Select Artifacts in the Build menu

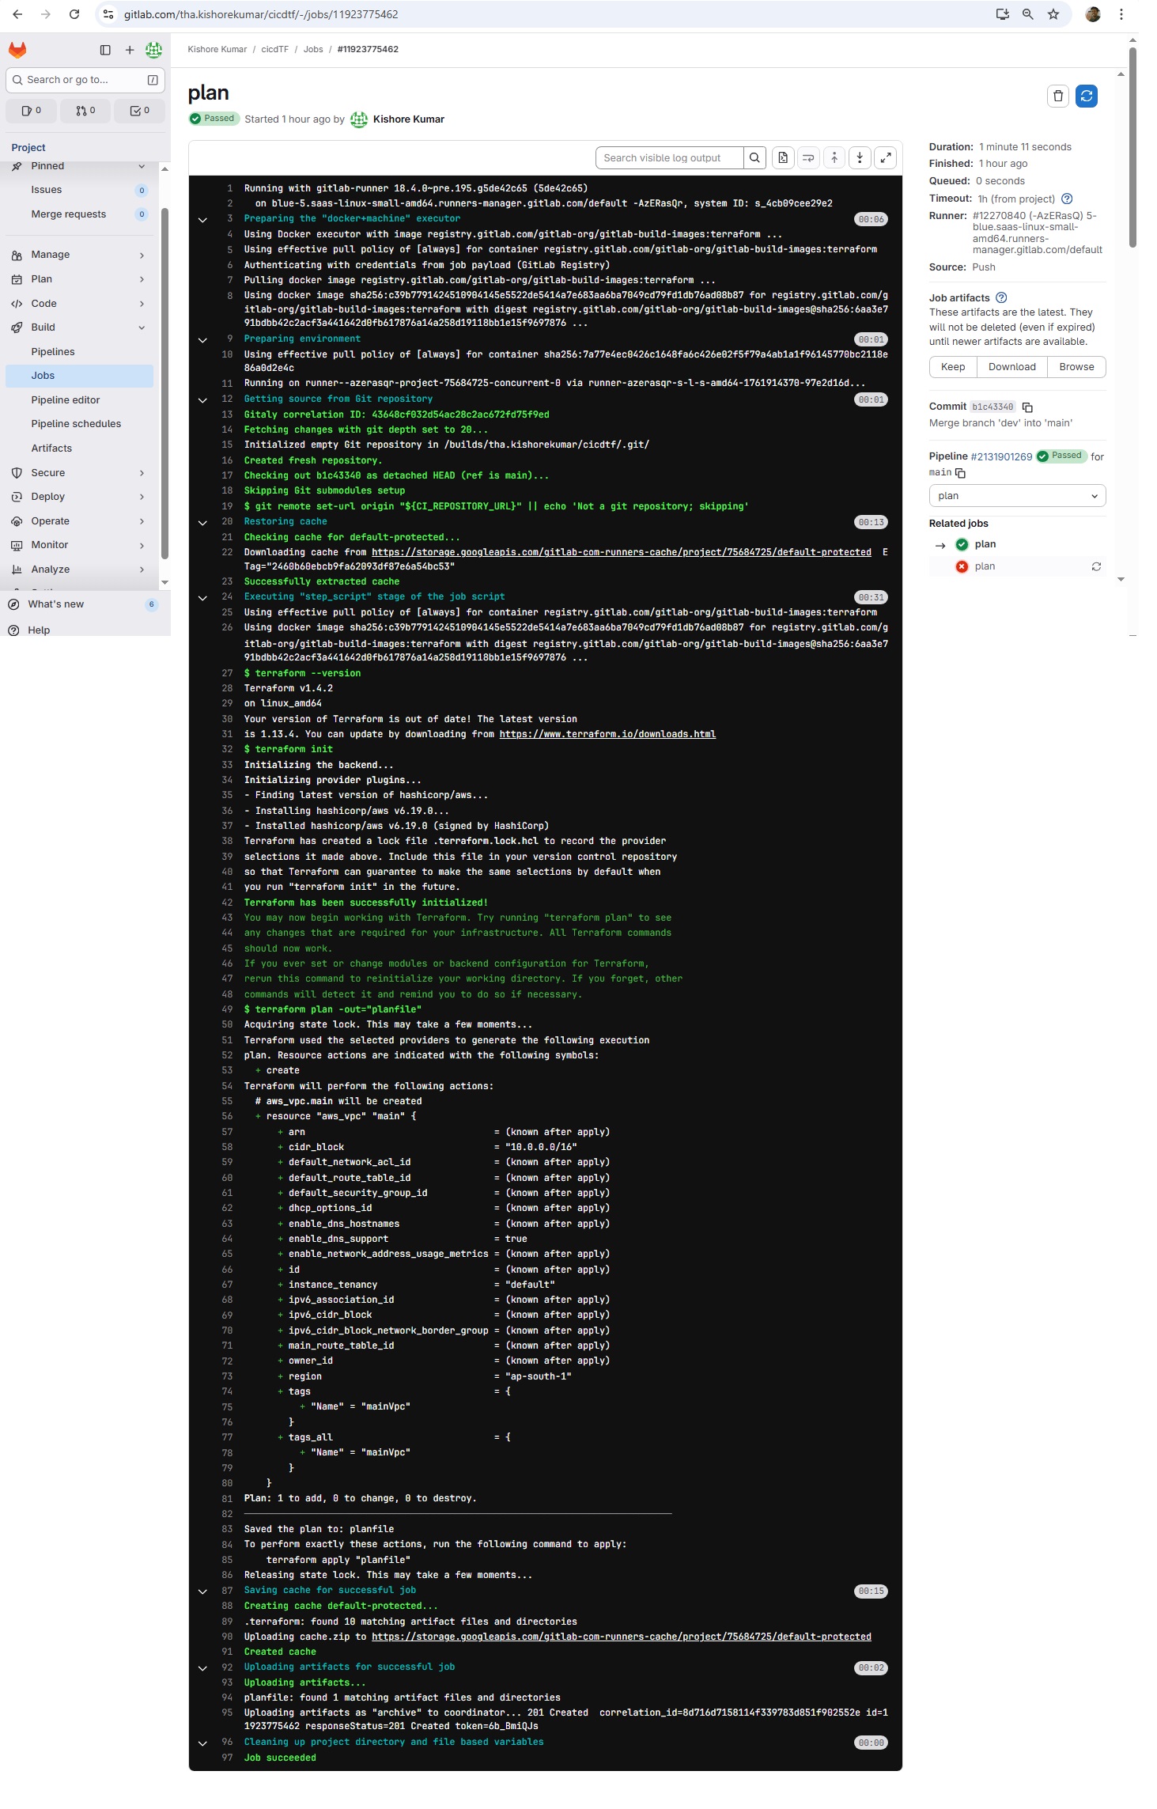(51, 448)
